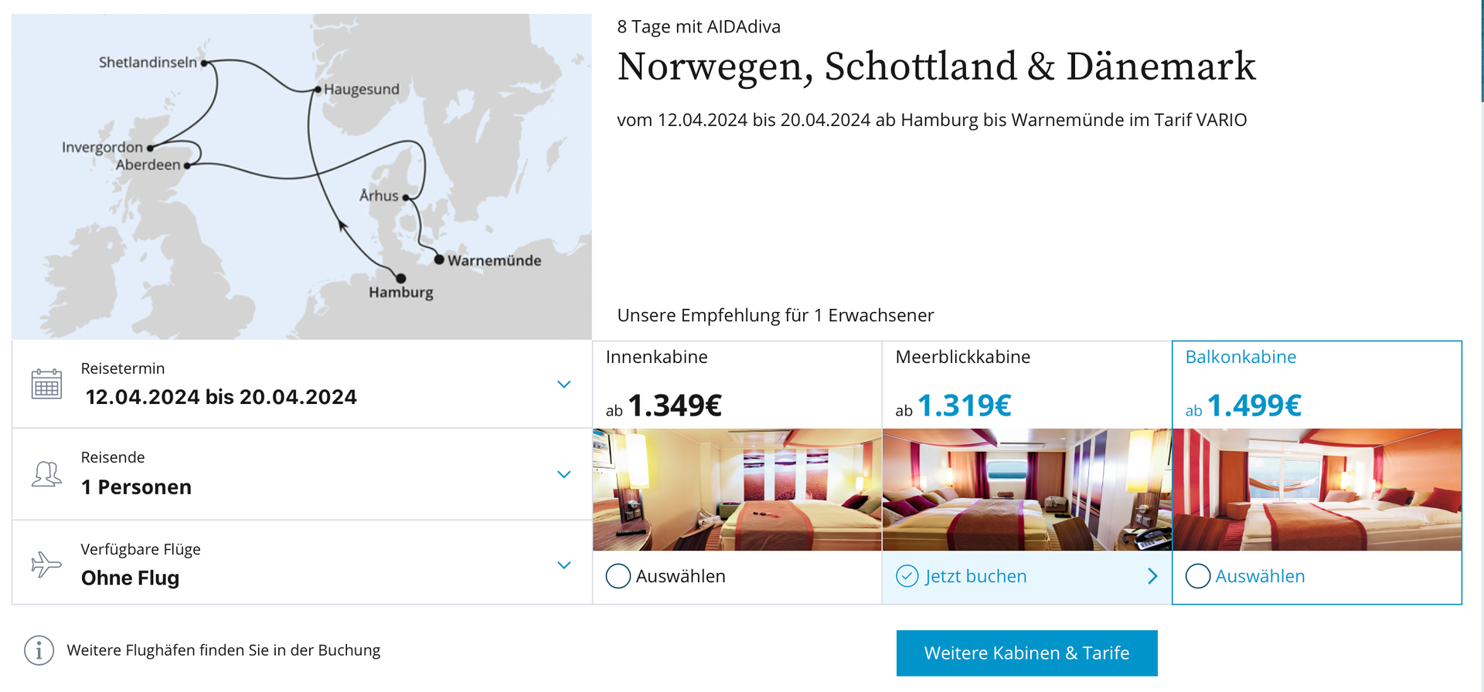
Task: Click the checkmark icon next to Jetzt buchen
Action: coord(907,576)
